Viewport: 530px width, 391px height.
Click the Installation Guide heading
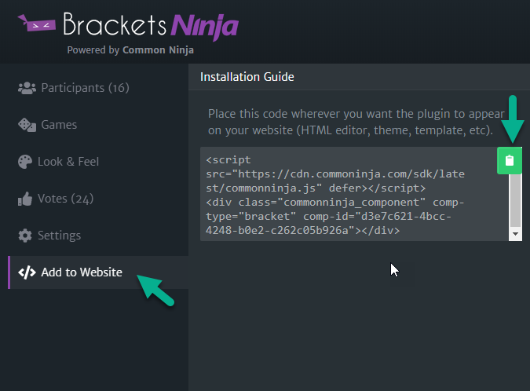[x=247, y=77]
